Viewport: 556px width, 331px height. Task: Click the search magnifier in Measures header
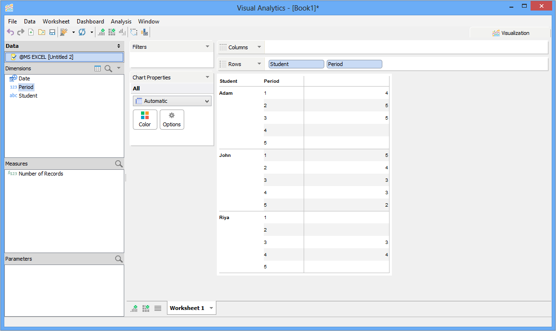[x=119, y=164]
